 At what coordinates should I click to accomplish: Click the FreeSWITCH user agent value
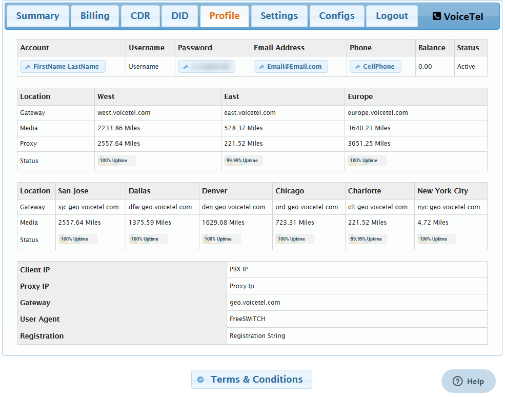[247, 319]
